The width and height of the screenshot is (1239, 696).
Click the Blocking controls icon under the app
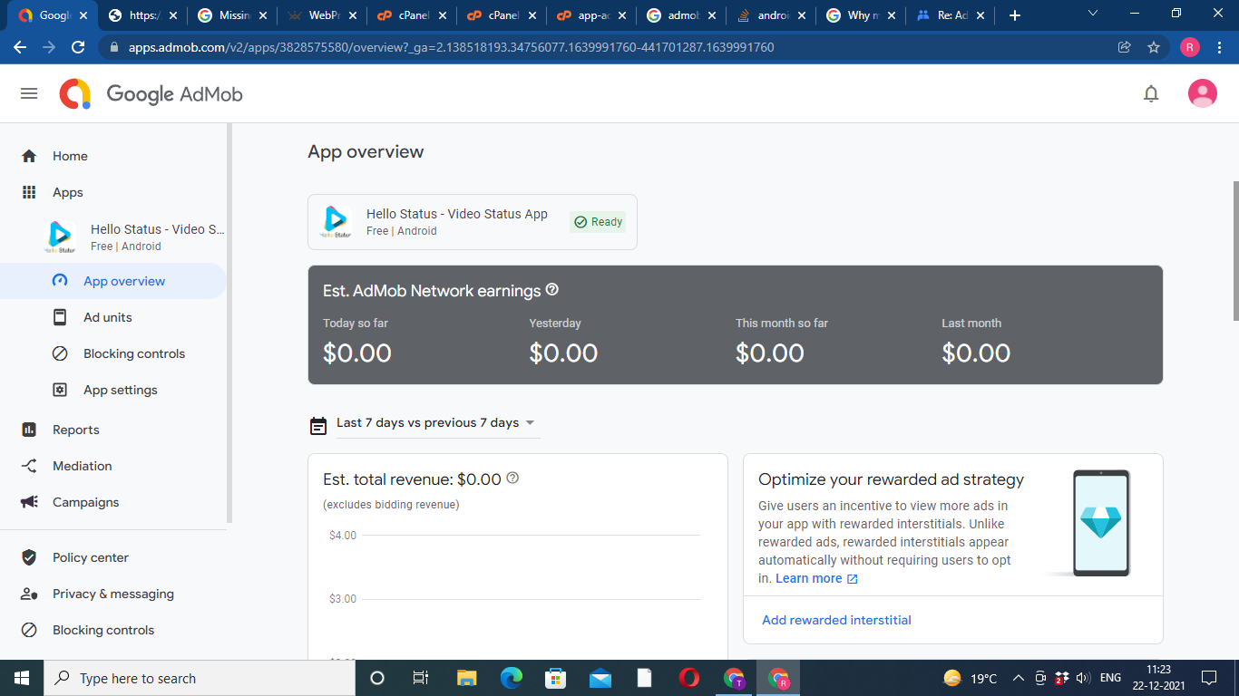tap(60, 353)
